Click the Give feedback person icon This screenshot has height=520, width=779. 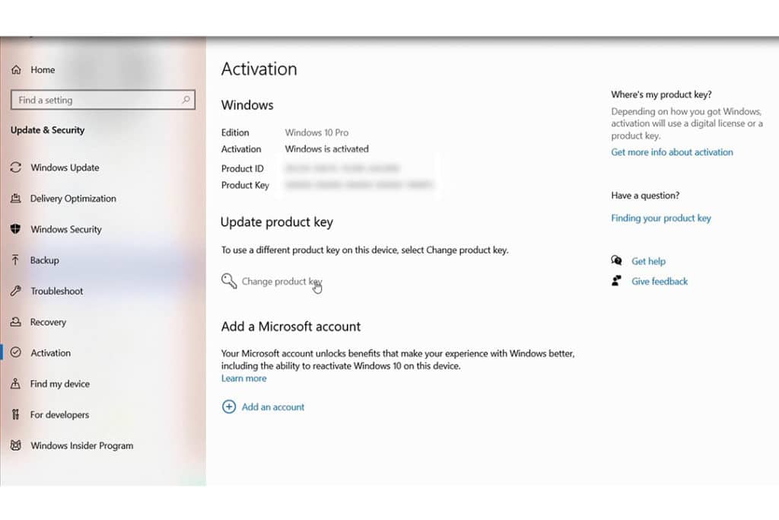(616, 281)
